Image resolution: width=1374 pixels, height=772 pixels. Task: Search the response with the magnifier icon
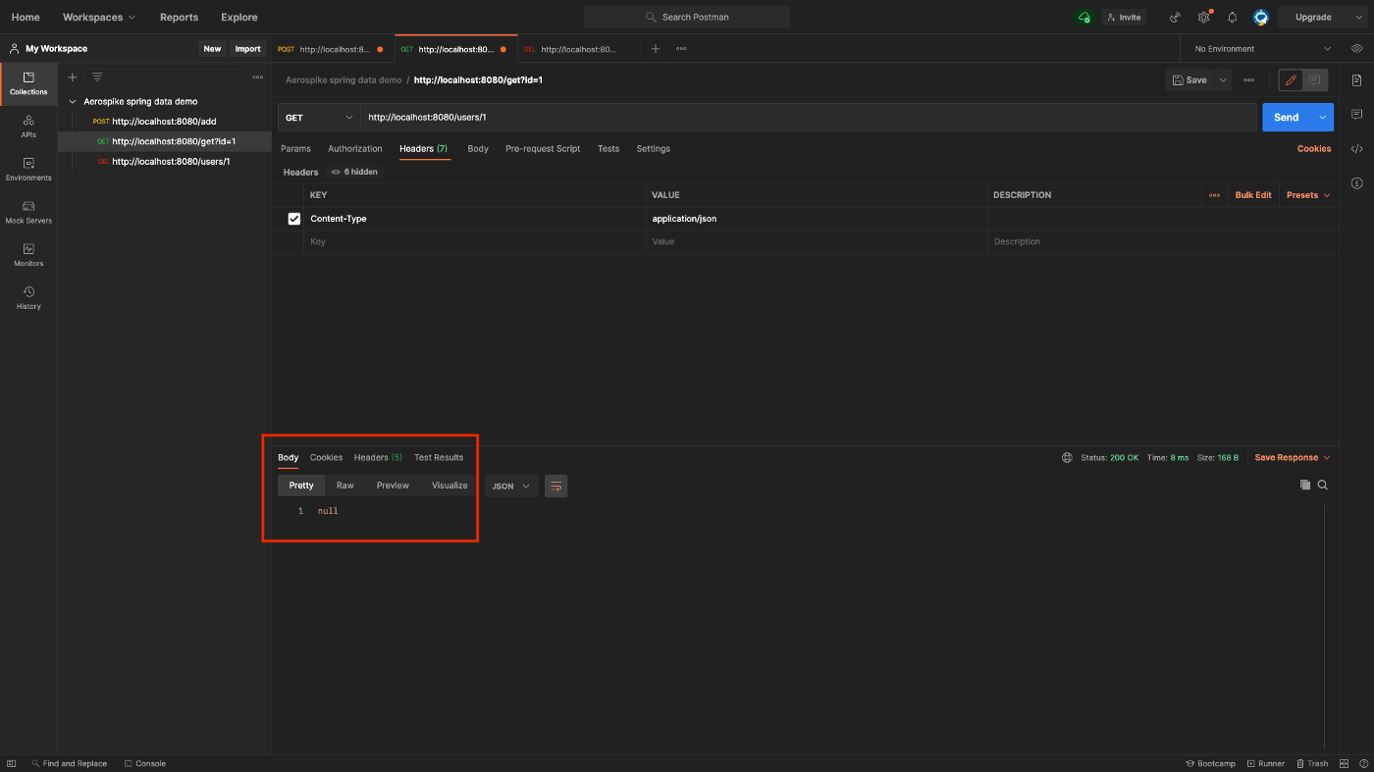click(x=1323, y=485)
